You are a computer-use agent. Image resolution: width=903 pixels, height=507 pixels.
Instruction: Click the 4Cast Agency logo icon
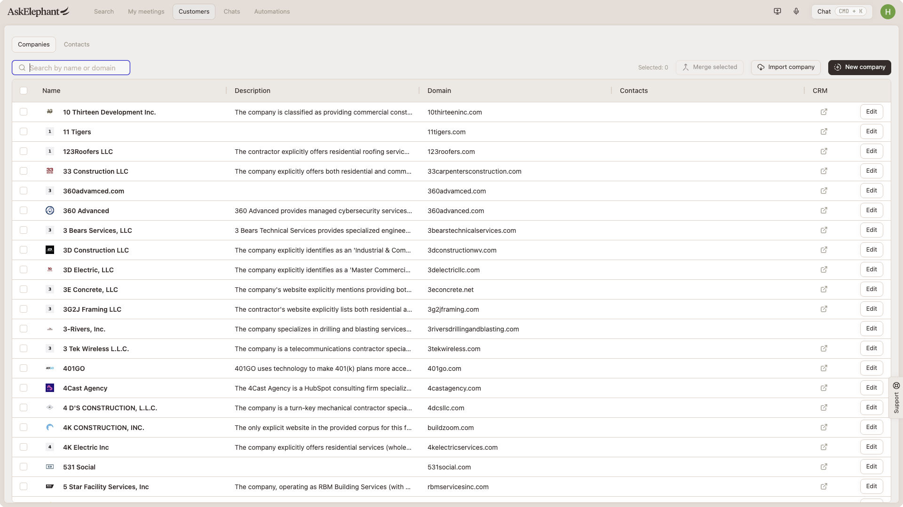50,388
